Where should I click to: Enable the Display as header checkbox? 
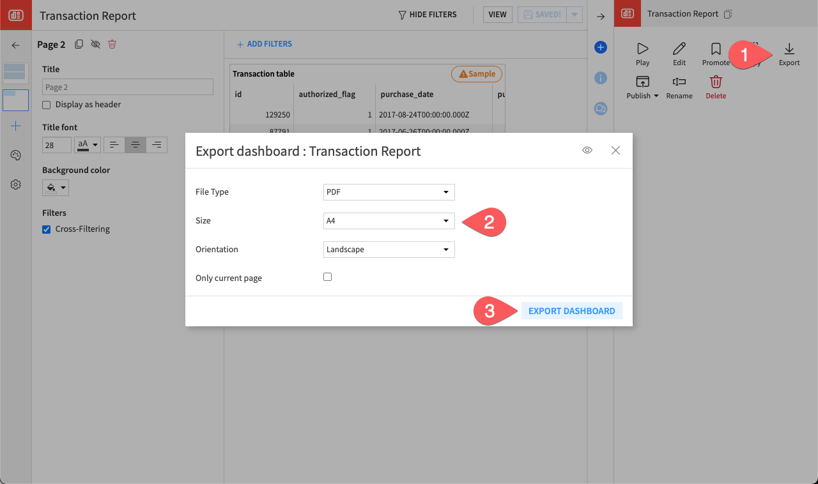46,104
